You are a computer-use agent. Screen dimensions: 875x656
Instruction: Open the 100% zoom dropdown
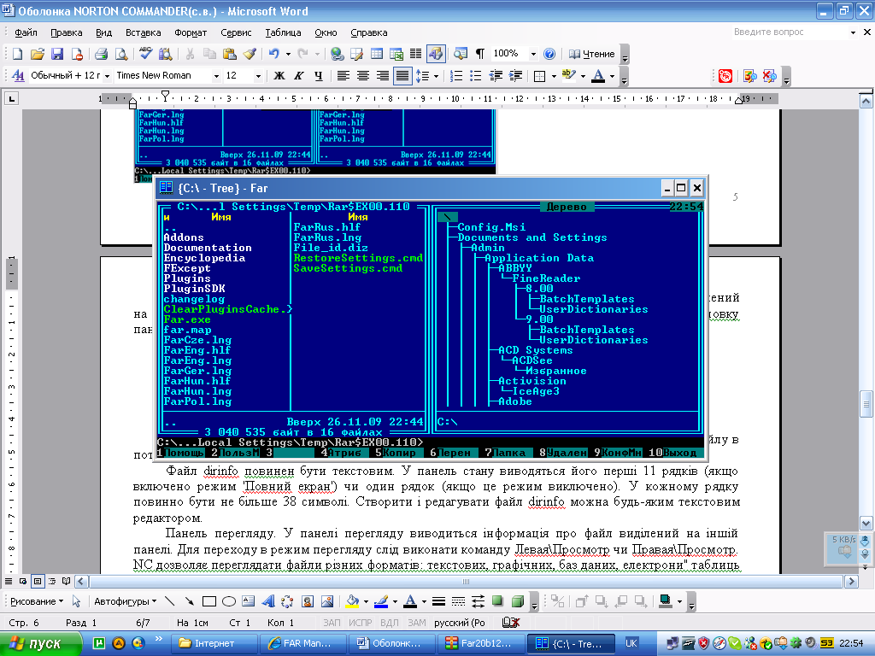point(533,54)
